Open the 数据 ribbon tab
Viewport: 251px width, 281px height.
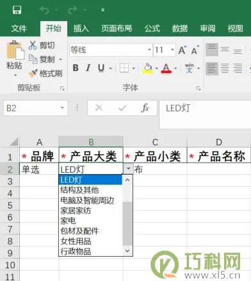point(180,28)
